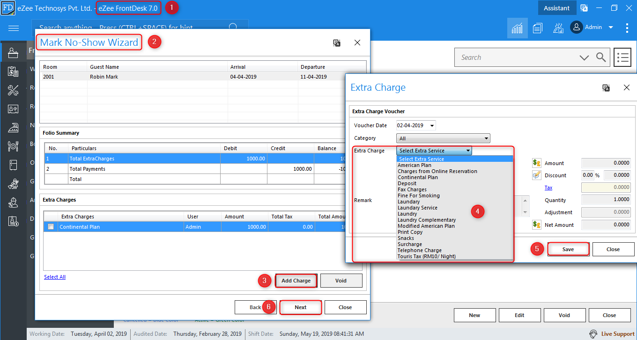
Task: Pick the Surcharge option
Action: pos(410,244)
